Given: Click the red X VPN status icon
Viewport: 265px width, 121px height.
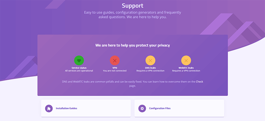Looking at the screenshot, I should 115,60.
